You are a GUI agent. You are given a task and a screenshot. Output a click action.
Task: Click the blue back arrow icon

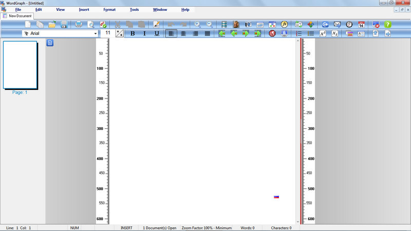coord(325,24)
